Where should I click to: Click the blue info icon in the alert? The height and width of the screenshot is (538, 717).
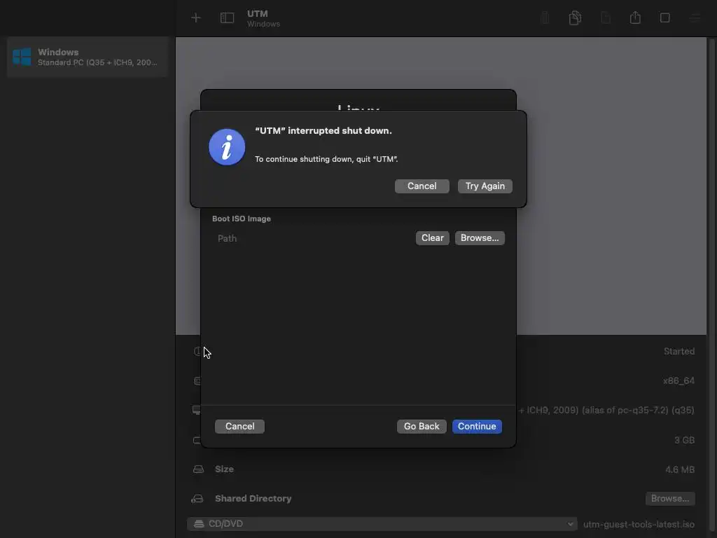tap(227, 147)
